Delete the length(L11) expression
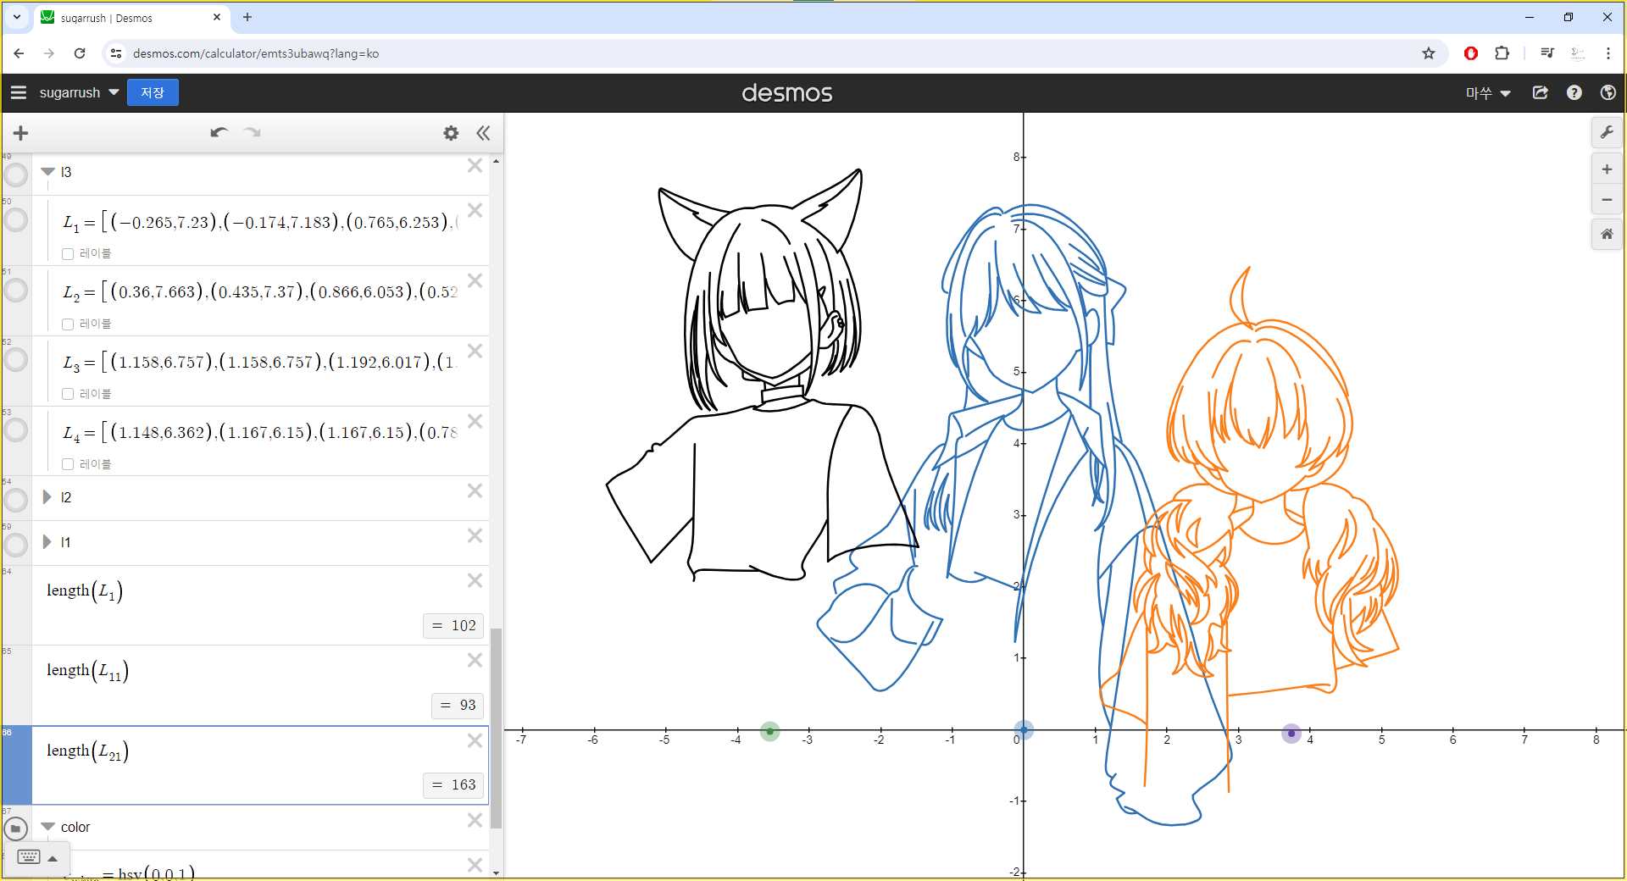Viewport: 1627px width, 881px height. 475,660
